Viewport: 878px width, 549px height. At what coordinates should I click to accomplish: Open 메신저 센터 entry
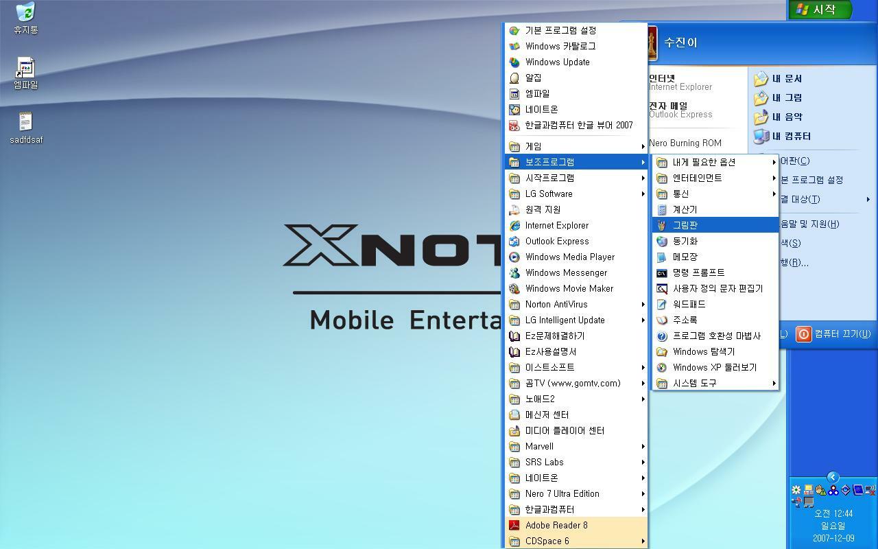point(576,414)
